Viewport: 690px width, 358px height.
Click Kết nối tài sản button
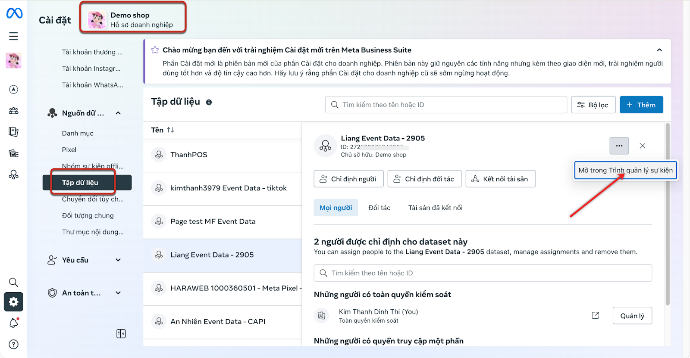point(500,179)
